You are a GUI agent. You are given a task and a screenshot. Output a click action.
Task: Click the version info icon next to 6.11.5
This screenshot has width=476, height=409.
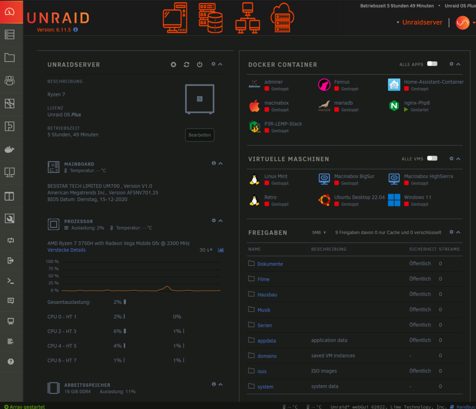[76, 30]
